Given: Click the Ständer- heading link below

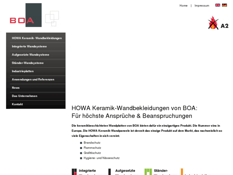Looking at the screenshot, I should [161, 171].
